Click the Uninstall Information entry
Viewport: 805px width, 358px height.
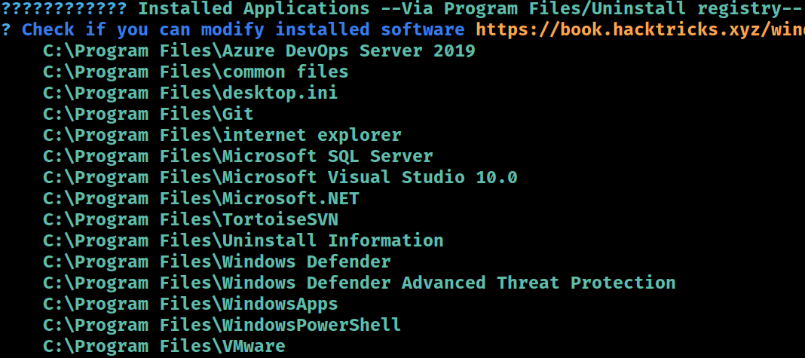[243, 241]
